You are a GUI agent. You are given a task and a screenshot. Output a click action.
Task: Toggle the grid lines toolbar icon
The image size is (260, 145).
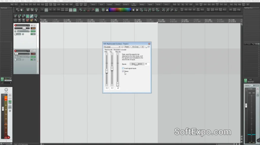(71, 10)
